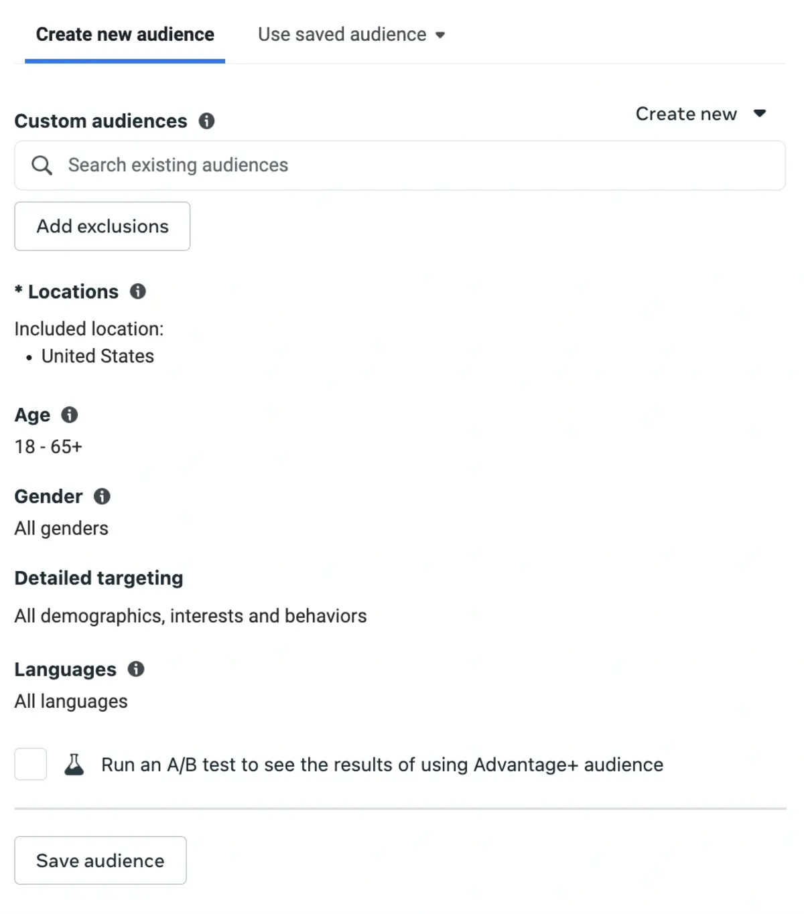Image resolution: width=804 pixels, height=914 pixels.
Task: Click the A/B test flask icon
Action: point(74,764)
